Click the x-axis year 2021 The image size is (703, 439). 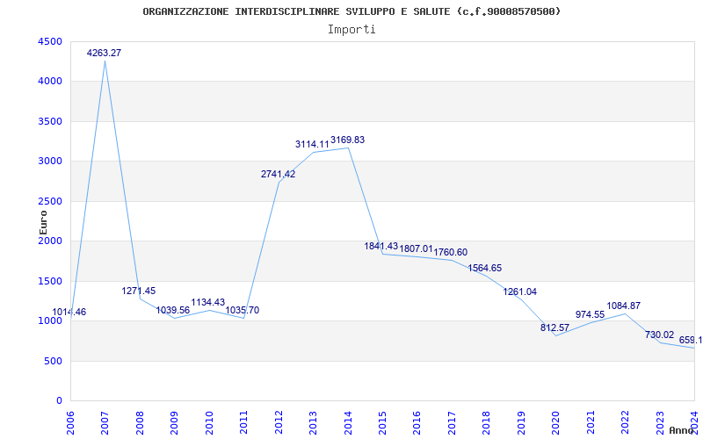[x=591, y=423]
